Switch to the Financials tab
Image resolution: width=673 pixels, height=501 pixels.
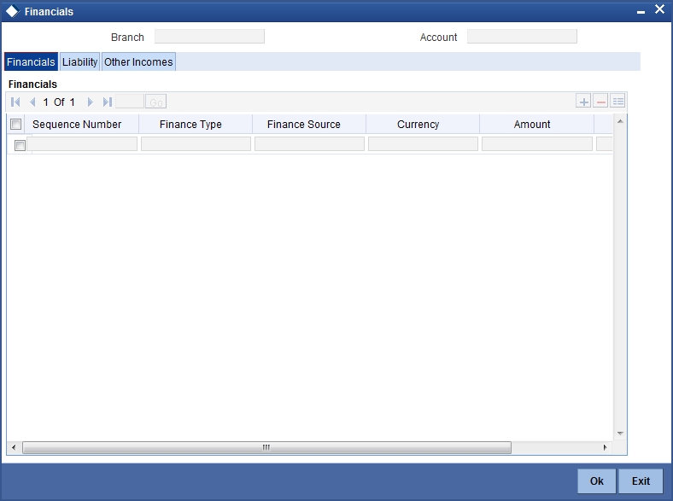coord(31,61)
